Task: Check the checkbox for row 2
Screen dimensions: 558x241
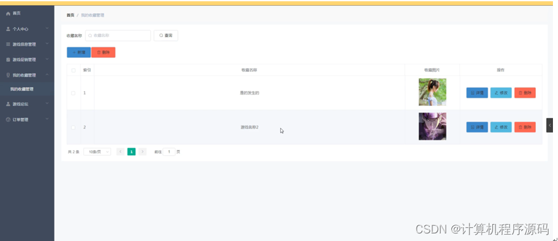Action: (73, 127)
